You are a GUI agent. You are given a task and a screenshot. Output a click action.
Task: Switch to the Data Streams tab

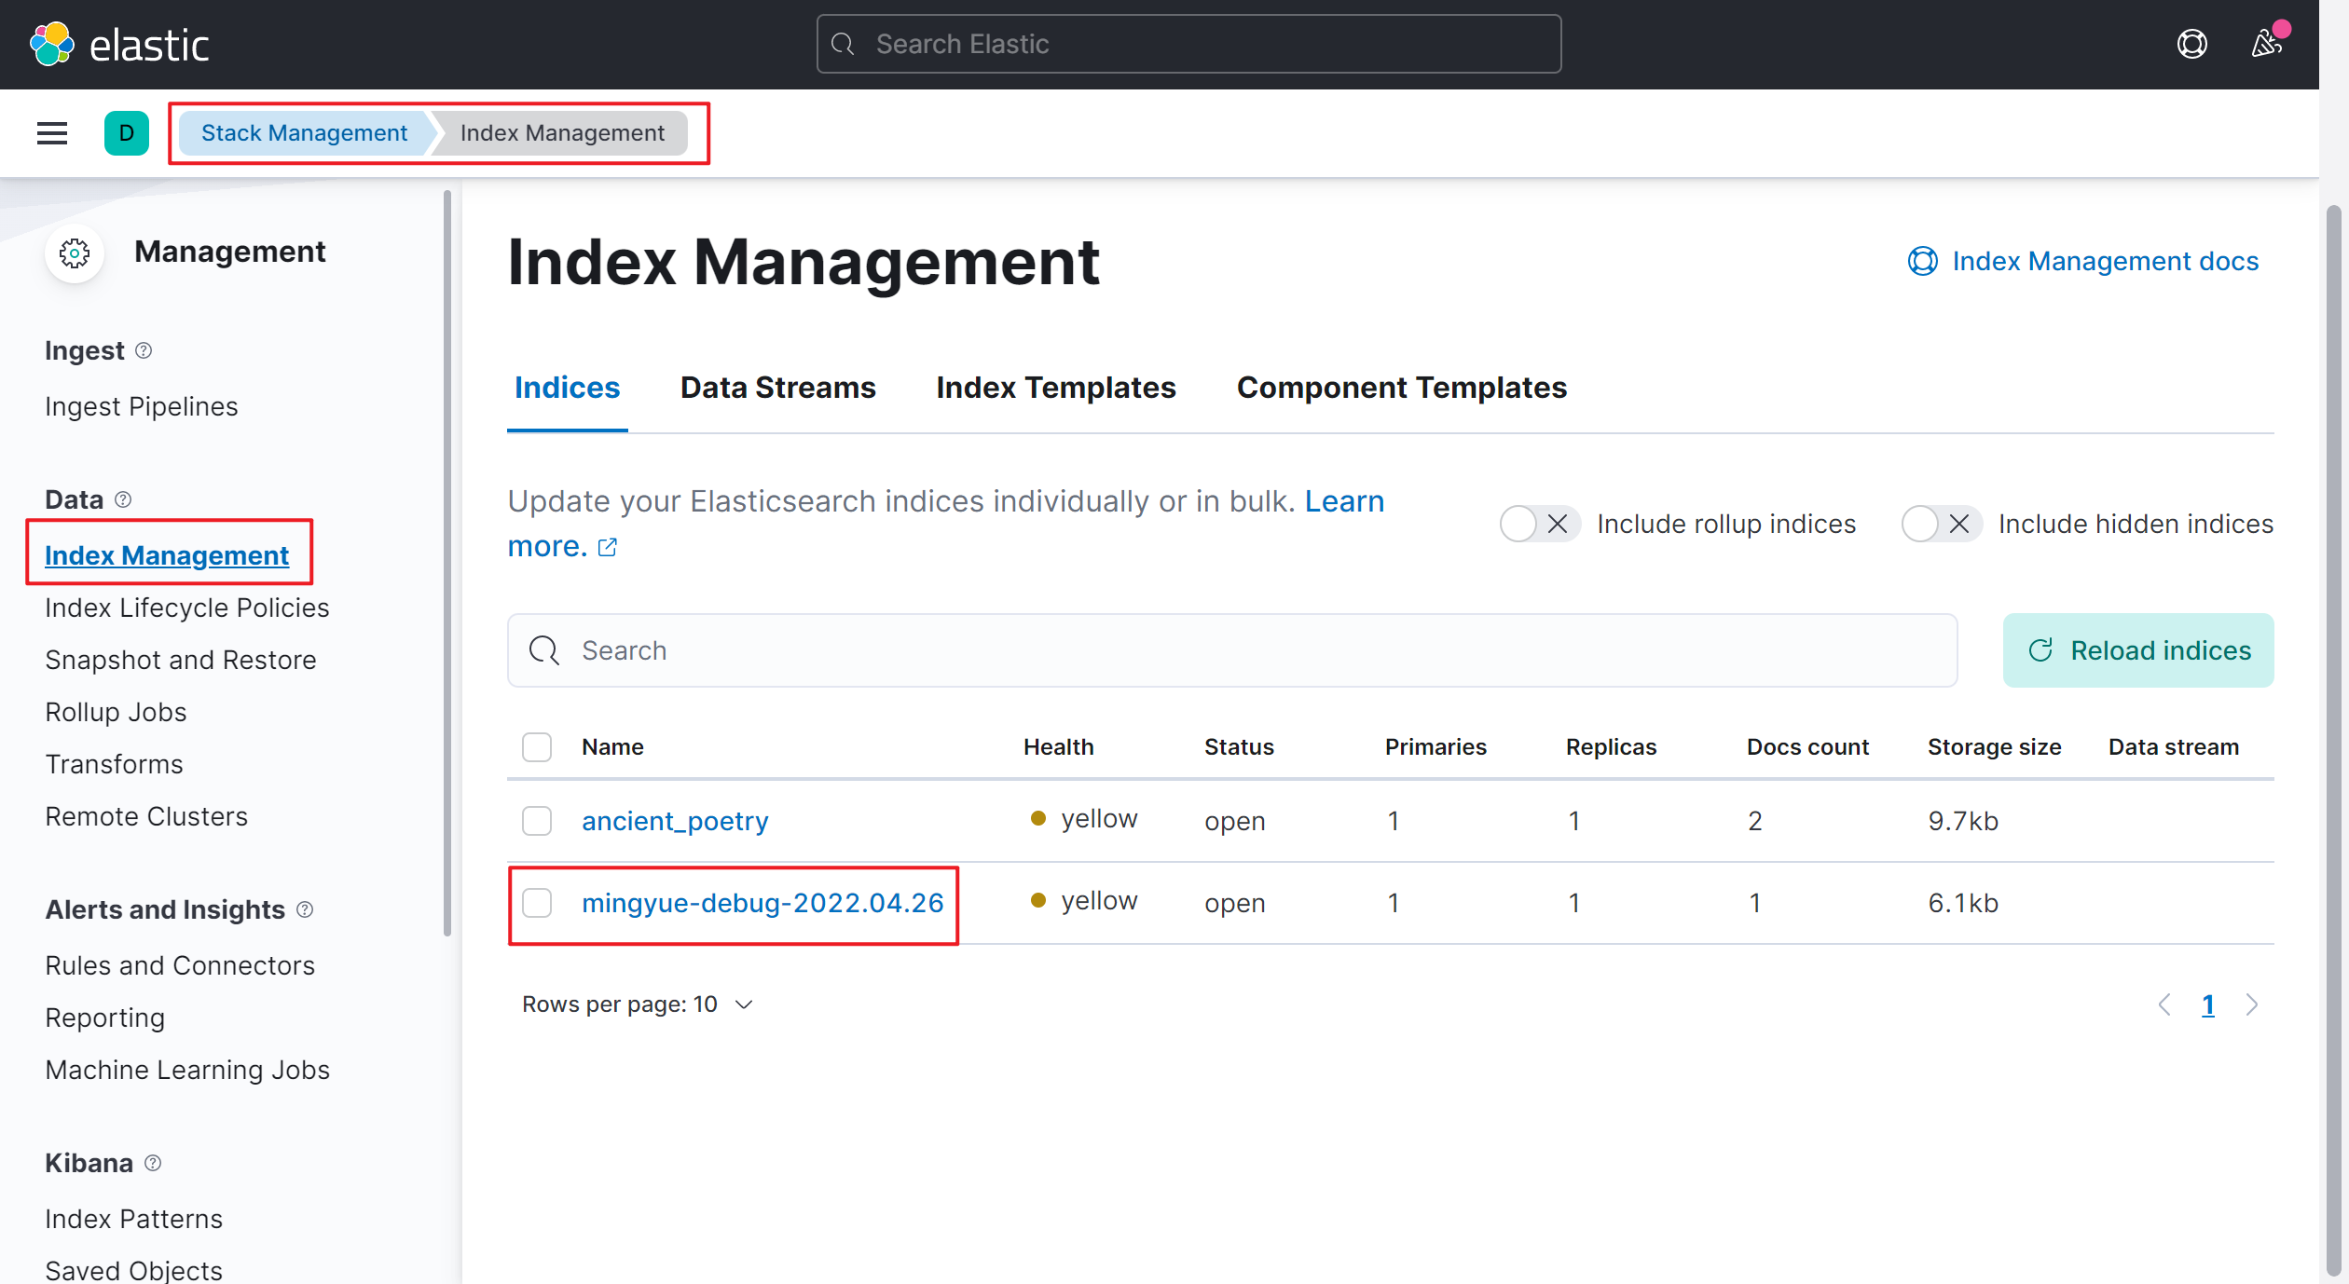pyautogui.click(x=776, y=388)
